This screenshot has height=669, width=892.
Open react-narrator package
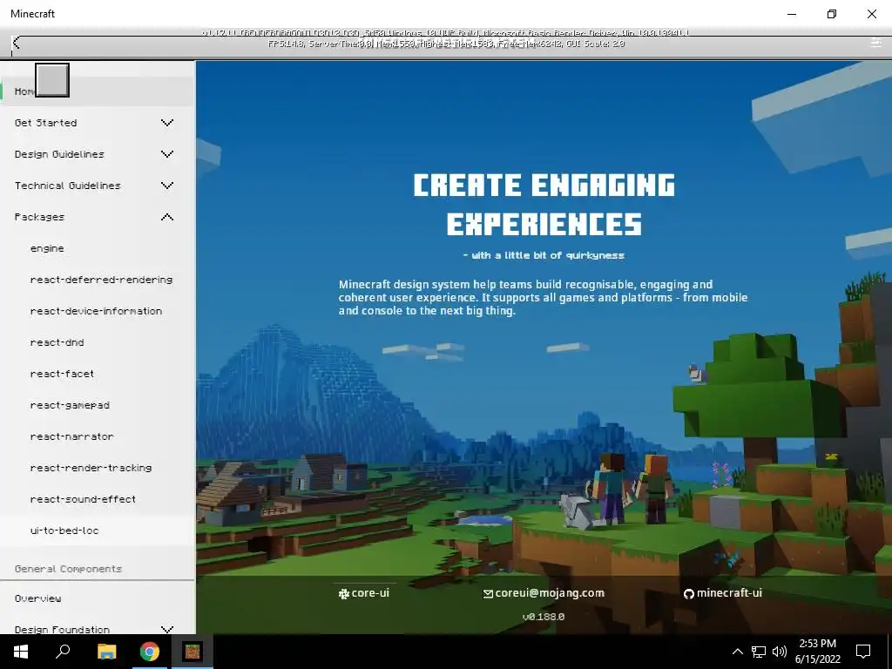coord(71,436)
